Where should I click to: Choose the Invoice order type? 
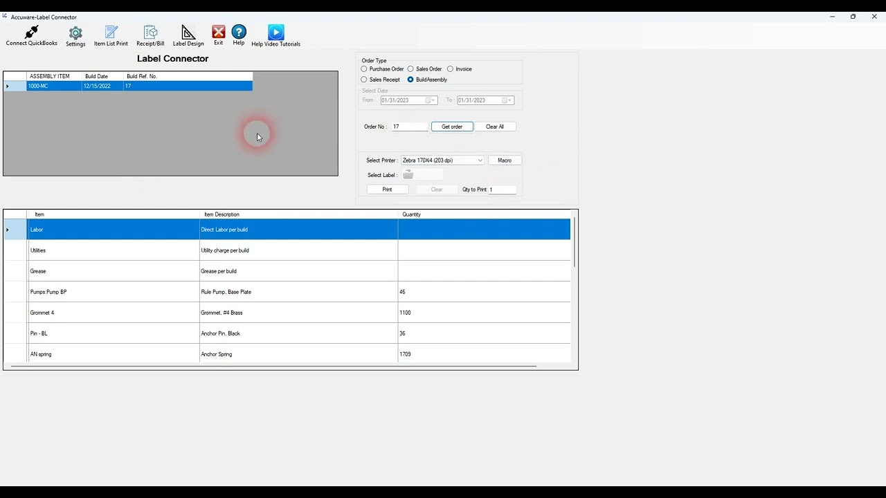[450, 69]
